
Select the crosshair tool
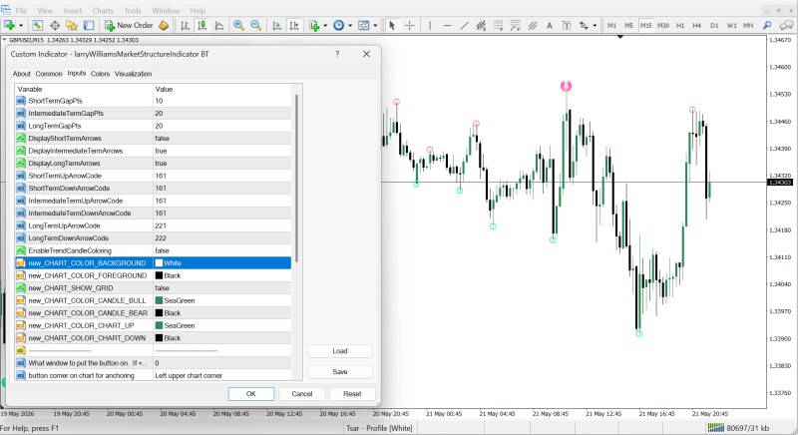coord(410,25)
